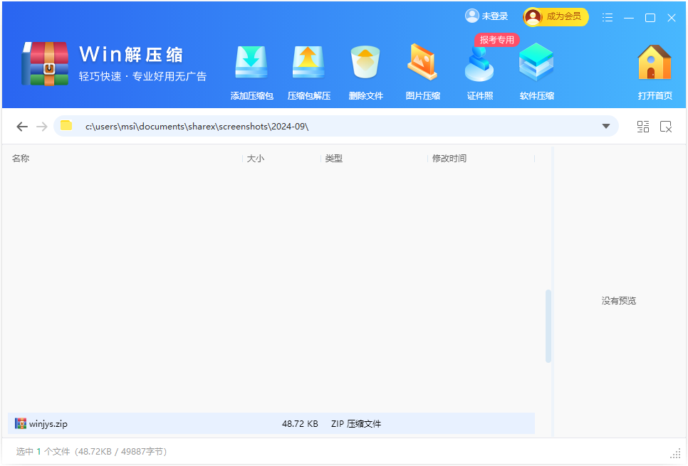Image resolution: width=688 pixels, height=466 pixels.
Task: Sort by 大小 column header
Action: (x=256, y=158)
